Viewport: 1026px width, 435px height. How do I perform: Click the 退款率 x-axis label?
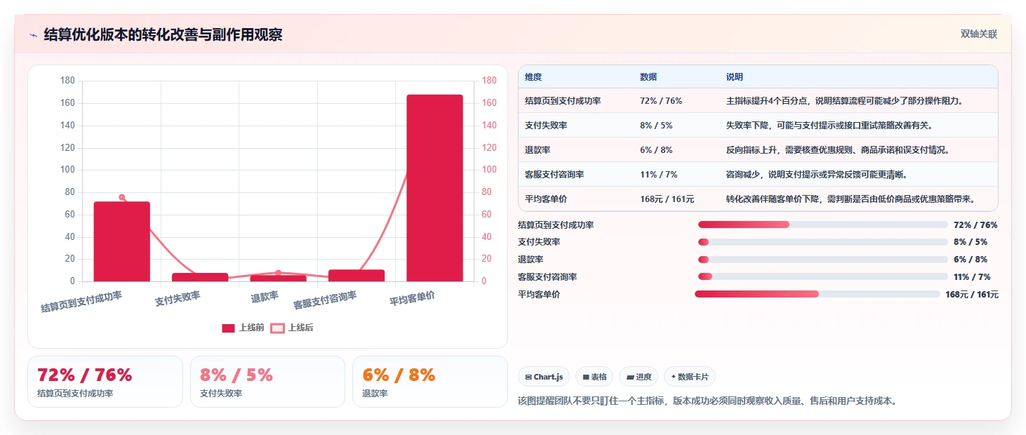[x=265, y=297]
